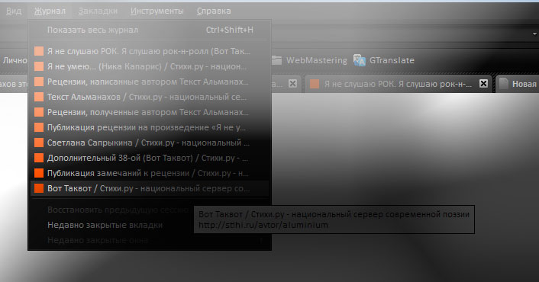Close the Я не слушаю РОК tab
Viewport: 539px width, 282px height.
pos(483,83)
